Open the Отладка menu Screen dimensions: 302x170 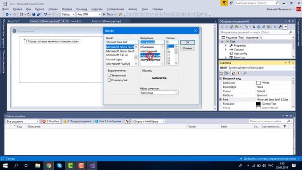(67, 9)
